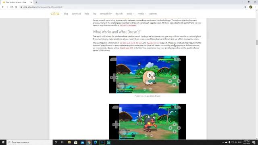Click the What Works and What Doesn't heading
Image resolution: width=258 pixels, height=145 pixels.
pyautogui.click(x=117, y=32)
